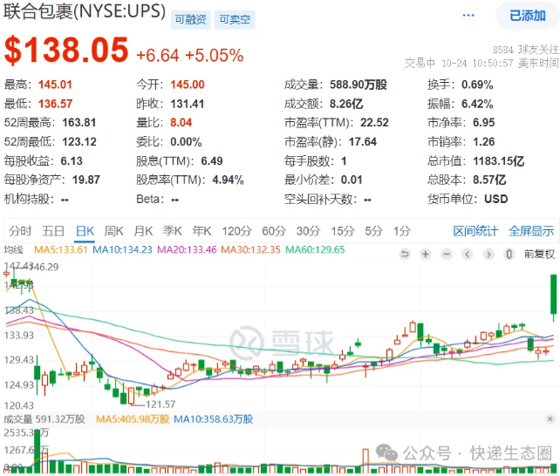The width and height of the screenshot is (560, 476).
Task: Click the 昨收 value 131.41
Action: [188, 104]
